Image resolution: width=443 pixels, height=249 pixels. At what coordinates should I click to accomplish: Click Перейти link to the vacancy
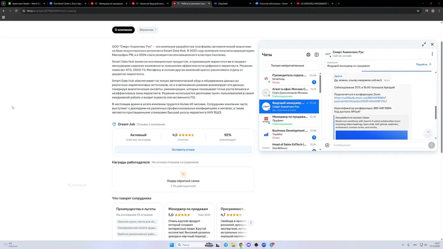tap(424, 64)
